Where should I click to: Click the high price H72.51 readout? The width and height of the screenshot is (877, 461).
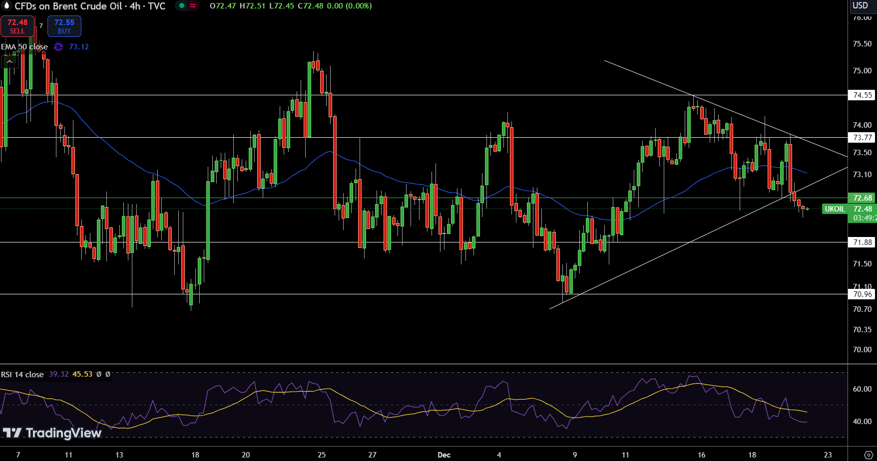coord(252,6)
